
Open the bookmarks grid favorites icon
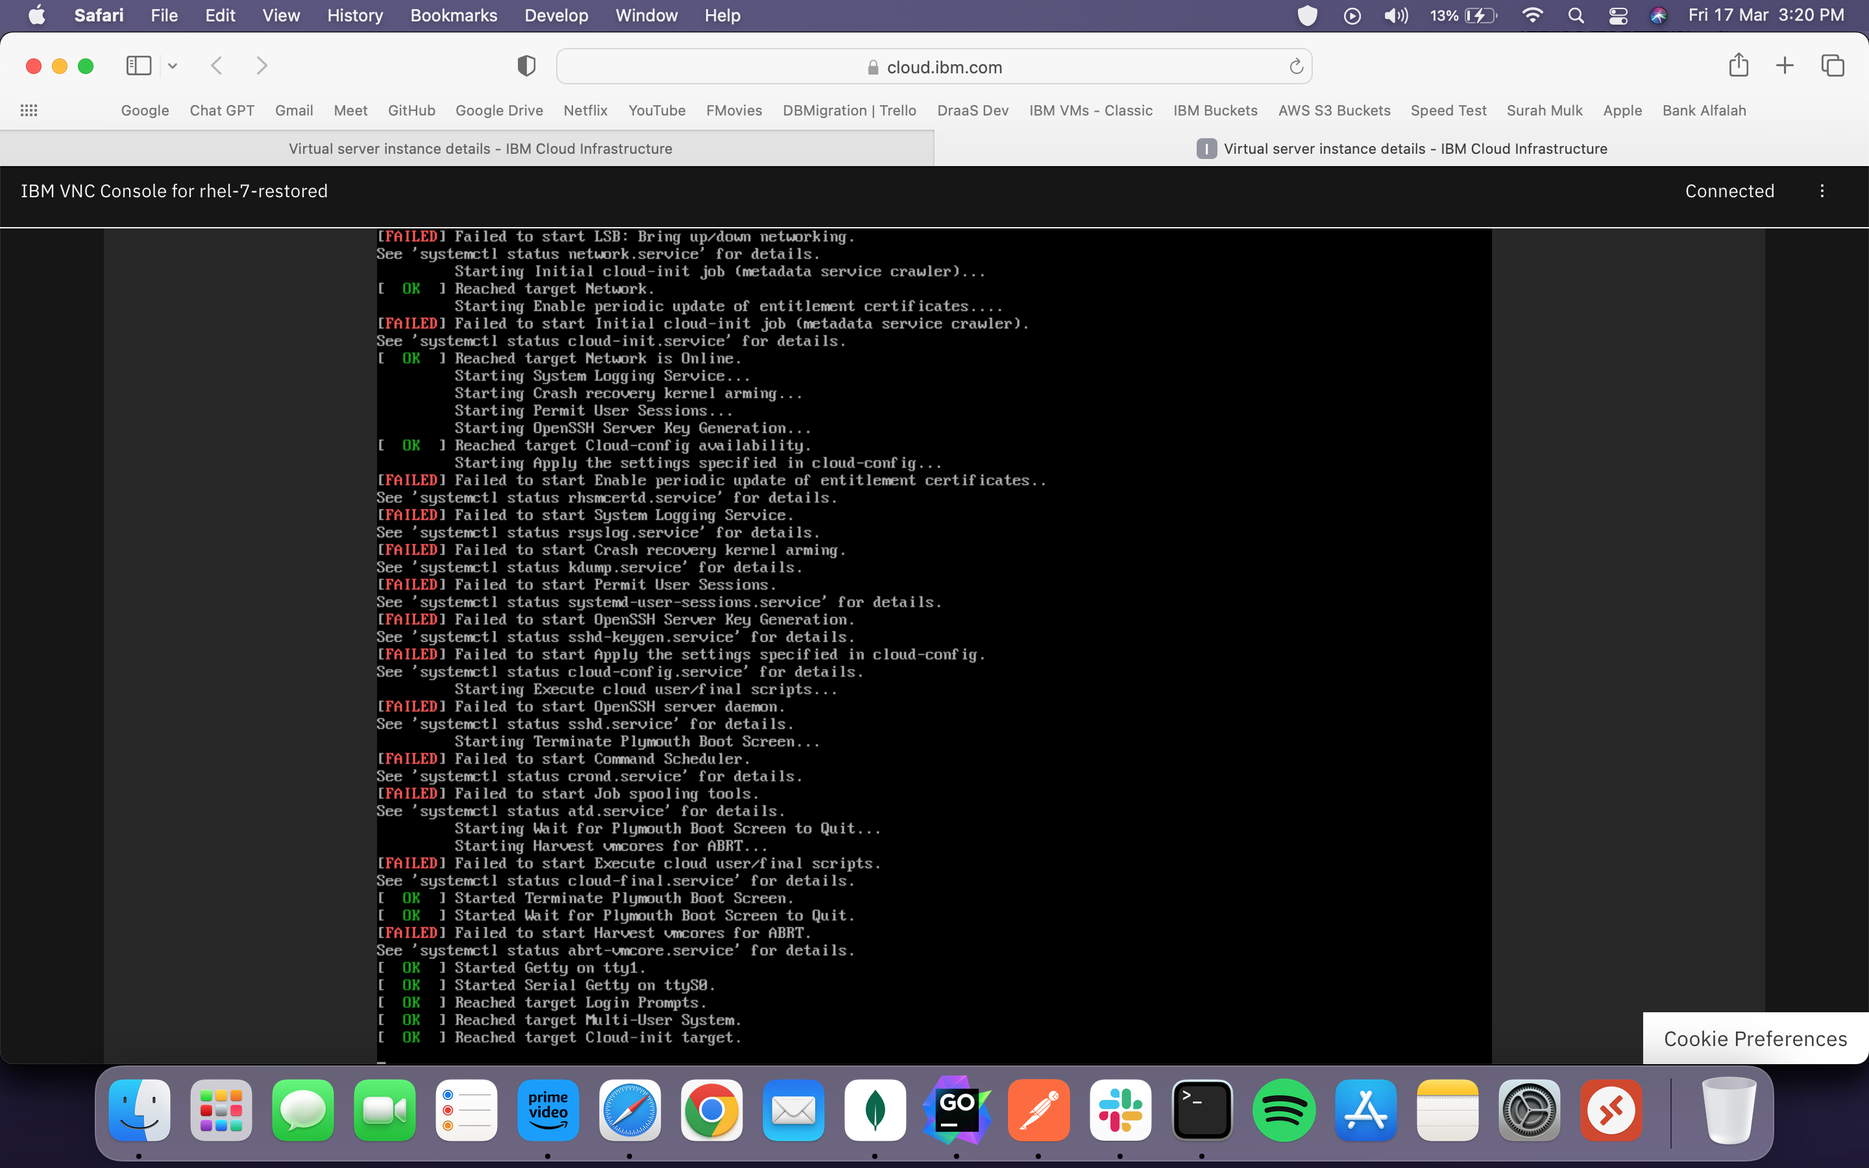[29, 110]
